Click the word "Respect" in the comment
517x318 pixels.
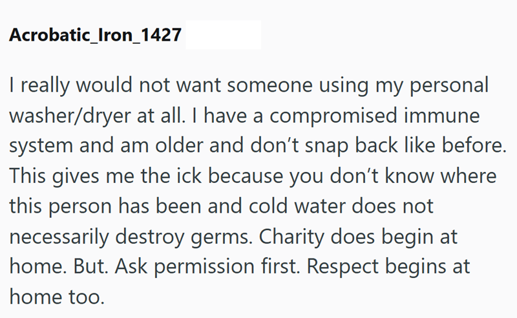[343, 266]
